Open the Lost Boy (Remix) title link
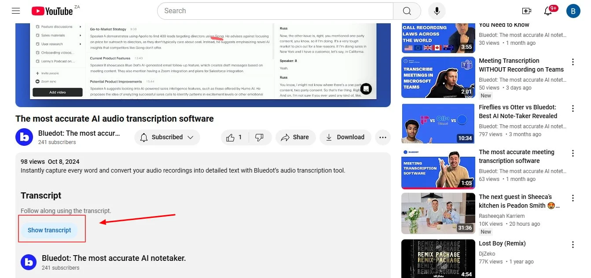Viewport: 591px width, 278px height. tap(502, 243)
